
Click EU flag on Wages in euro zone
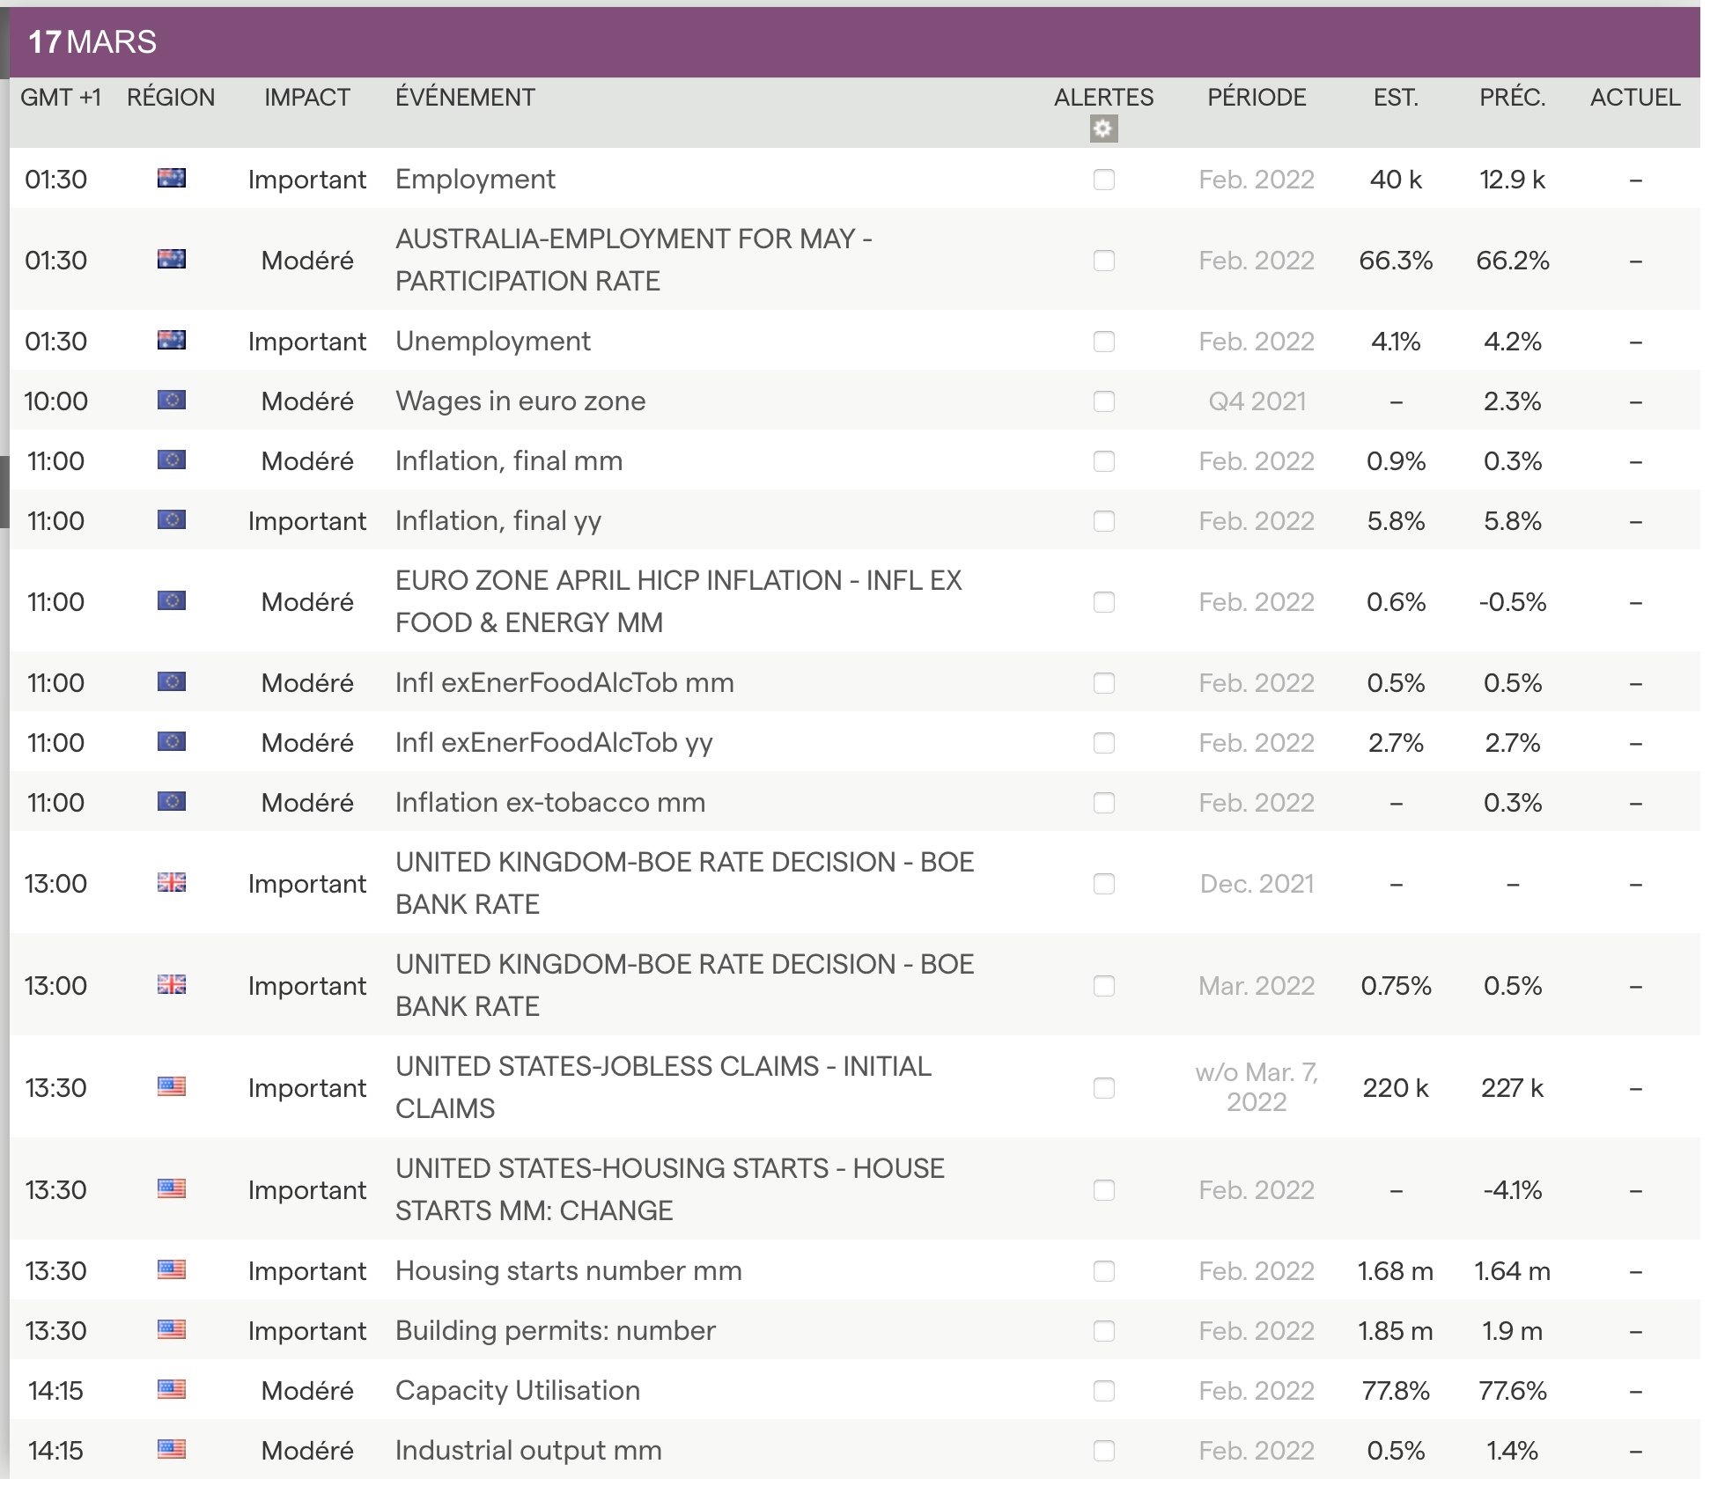point(172,401)
